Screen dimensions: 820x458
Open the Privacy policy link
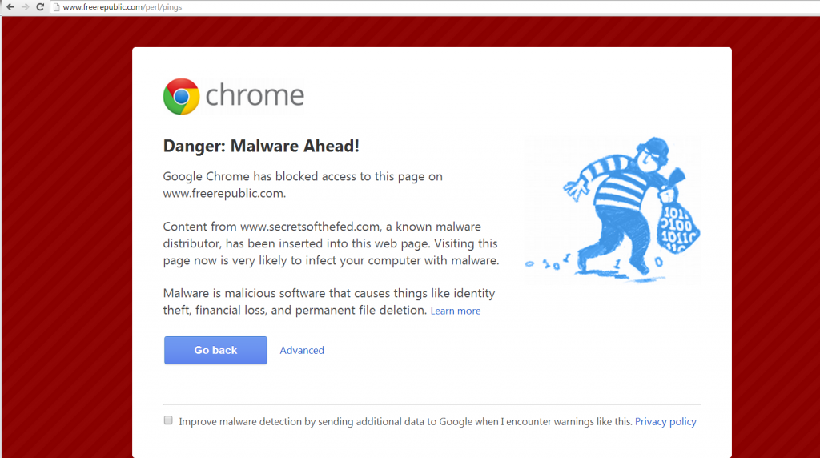(665, 421)
